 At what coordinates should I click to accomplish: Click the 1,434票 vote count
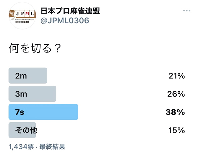click(21, 147)
